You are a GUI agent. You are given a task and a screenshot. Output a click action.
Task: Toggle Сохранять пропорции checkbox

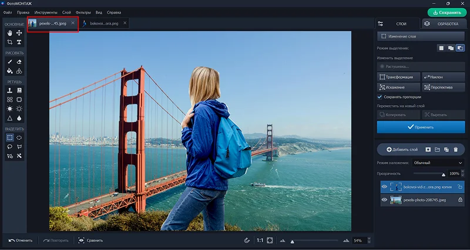pos(380,97)
